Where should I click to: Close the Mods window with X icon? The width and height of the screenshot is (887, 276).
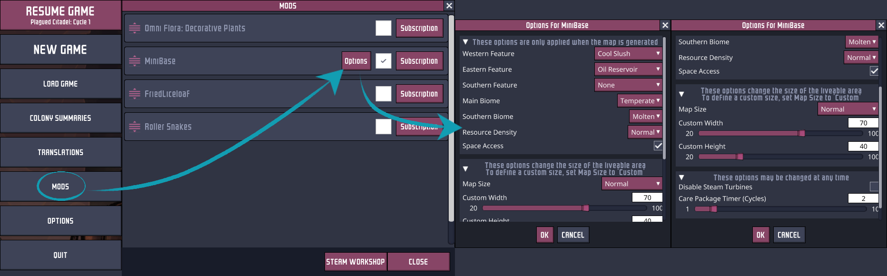[449, 6]
